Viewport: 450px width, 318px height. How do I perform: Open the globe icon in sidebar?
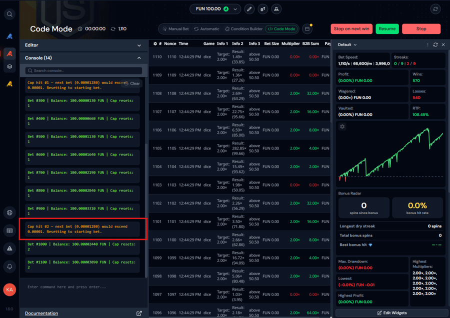click(x=9, y=212)
